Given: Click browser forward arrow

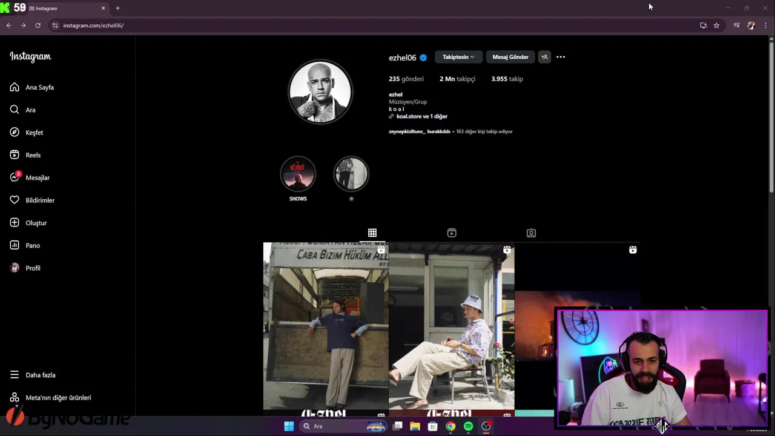Looking at the screenshot, I should coord(23,25).
